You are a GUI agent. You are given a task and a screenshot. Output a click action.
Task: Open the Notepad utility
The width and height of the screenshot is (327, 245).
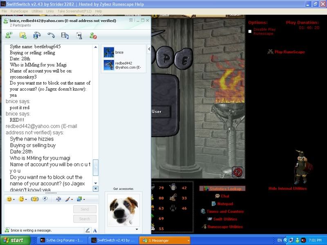(222, 204)
